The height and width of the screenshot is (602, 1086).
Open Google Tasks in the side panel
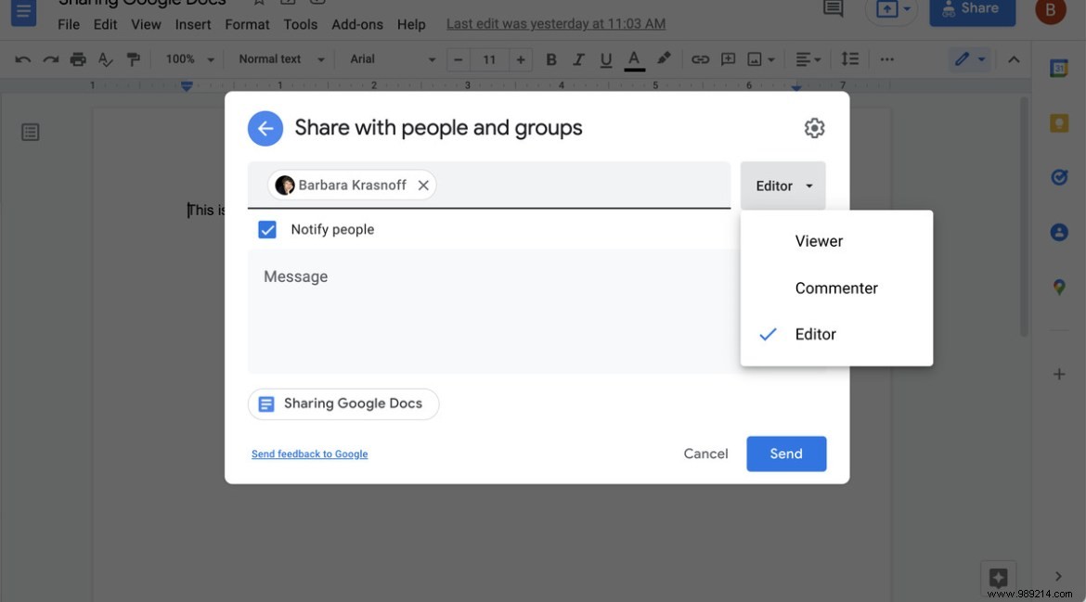point(1059,176)
